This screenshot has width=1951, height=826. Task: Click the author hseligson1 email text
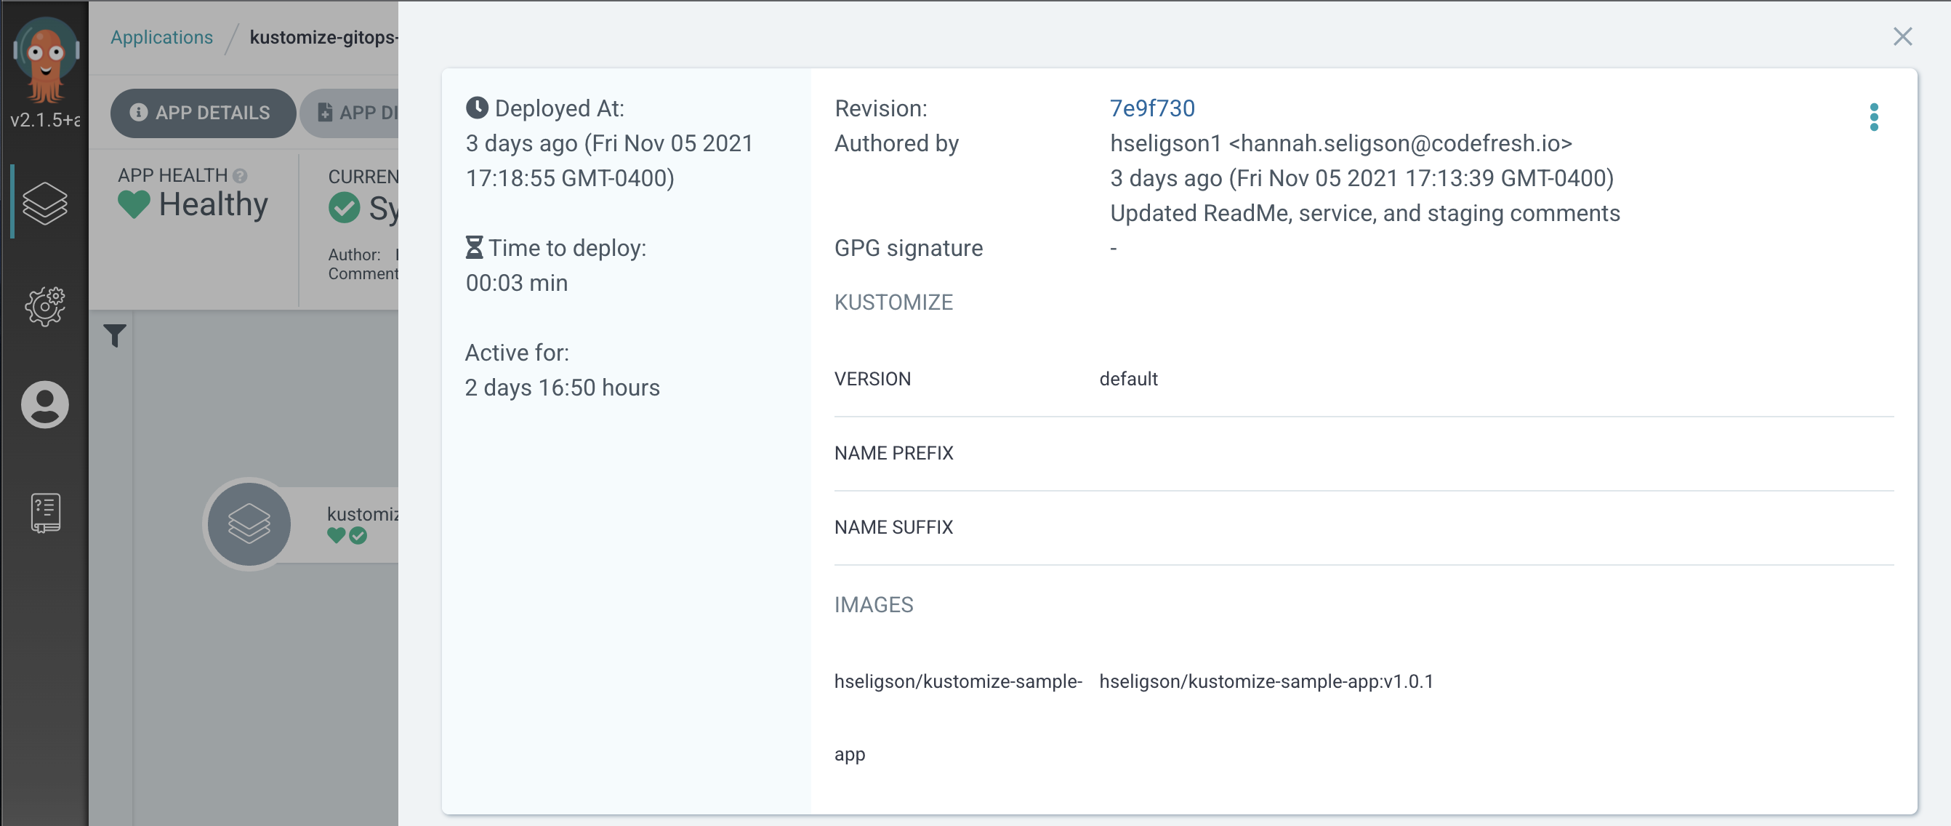pos(1340,143)
